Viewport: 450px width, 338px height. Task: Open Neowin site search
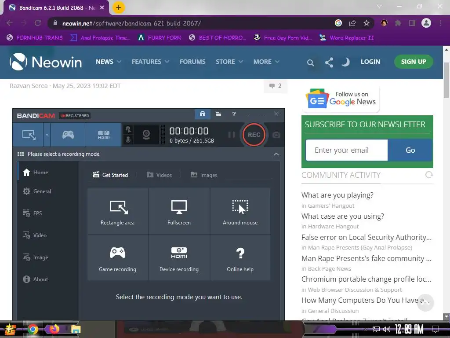(x=310, y=62)
